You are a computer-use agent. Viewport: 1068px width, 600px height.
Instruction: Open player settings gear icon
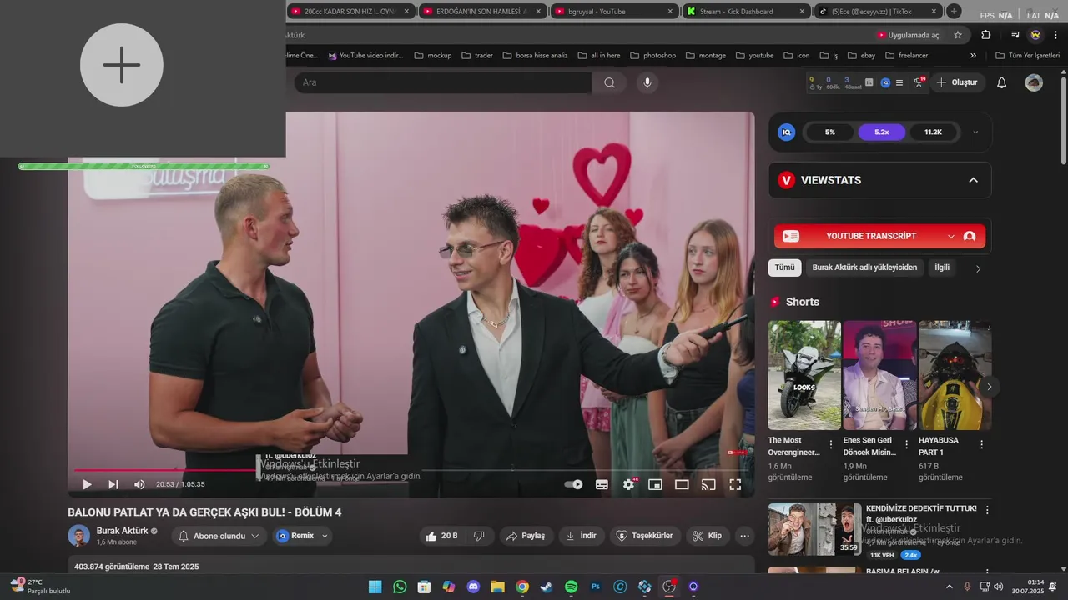click(629, 484)
